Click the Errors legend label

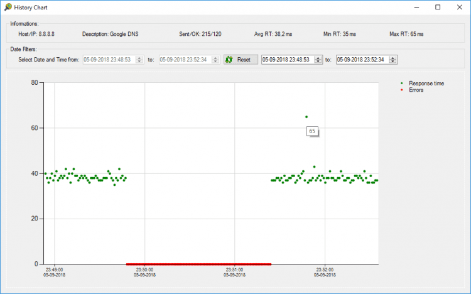click(416, 90)
